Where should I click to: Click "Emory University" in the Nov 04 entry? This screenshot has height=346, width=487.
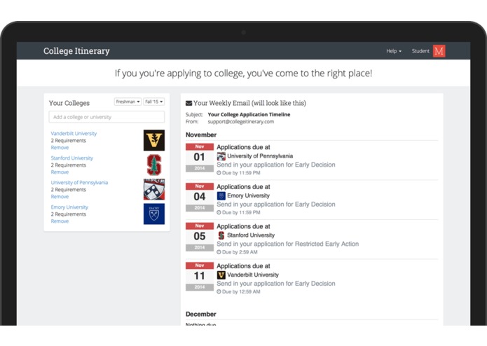click(249, 196)
